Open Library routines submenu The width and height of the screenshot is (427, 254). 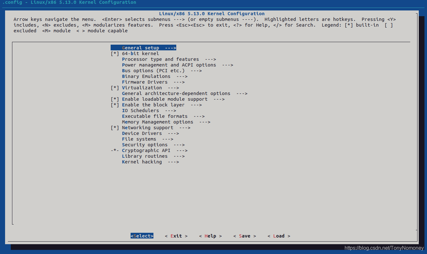coord(153,156)
